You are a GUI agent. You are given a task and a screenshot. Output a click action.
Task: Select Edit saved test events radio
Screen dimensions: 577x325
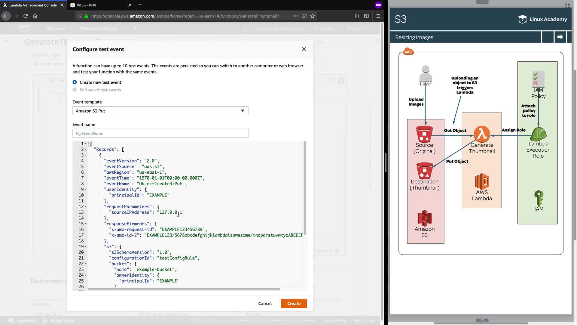75,90
